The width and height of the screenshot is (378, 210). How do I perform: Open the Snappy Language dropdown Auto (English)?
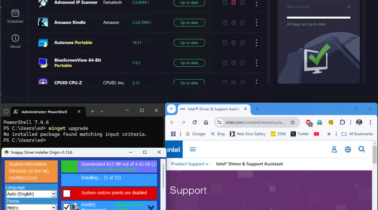[31, 194]
